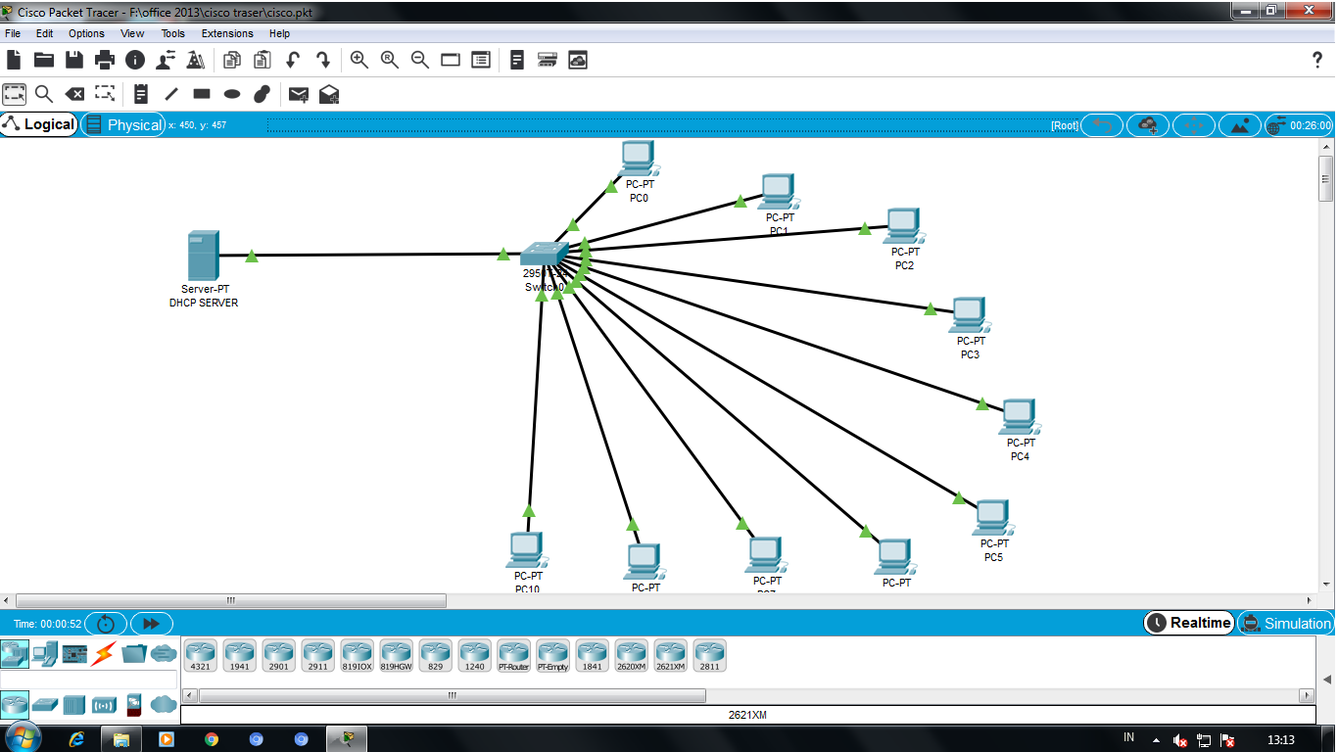Screen dimensions: 1338x752
Task: Create a new file via toolbar
Action: click(x=14, y=60)
